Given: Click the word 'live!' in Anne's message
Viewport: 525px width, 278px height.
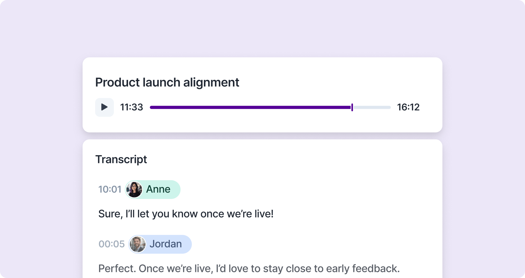Looking at the screenshot, I should point(264,214).
